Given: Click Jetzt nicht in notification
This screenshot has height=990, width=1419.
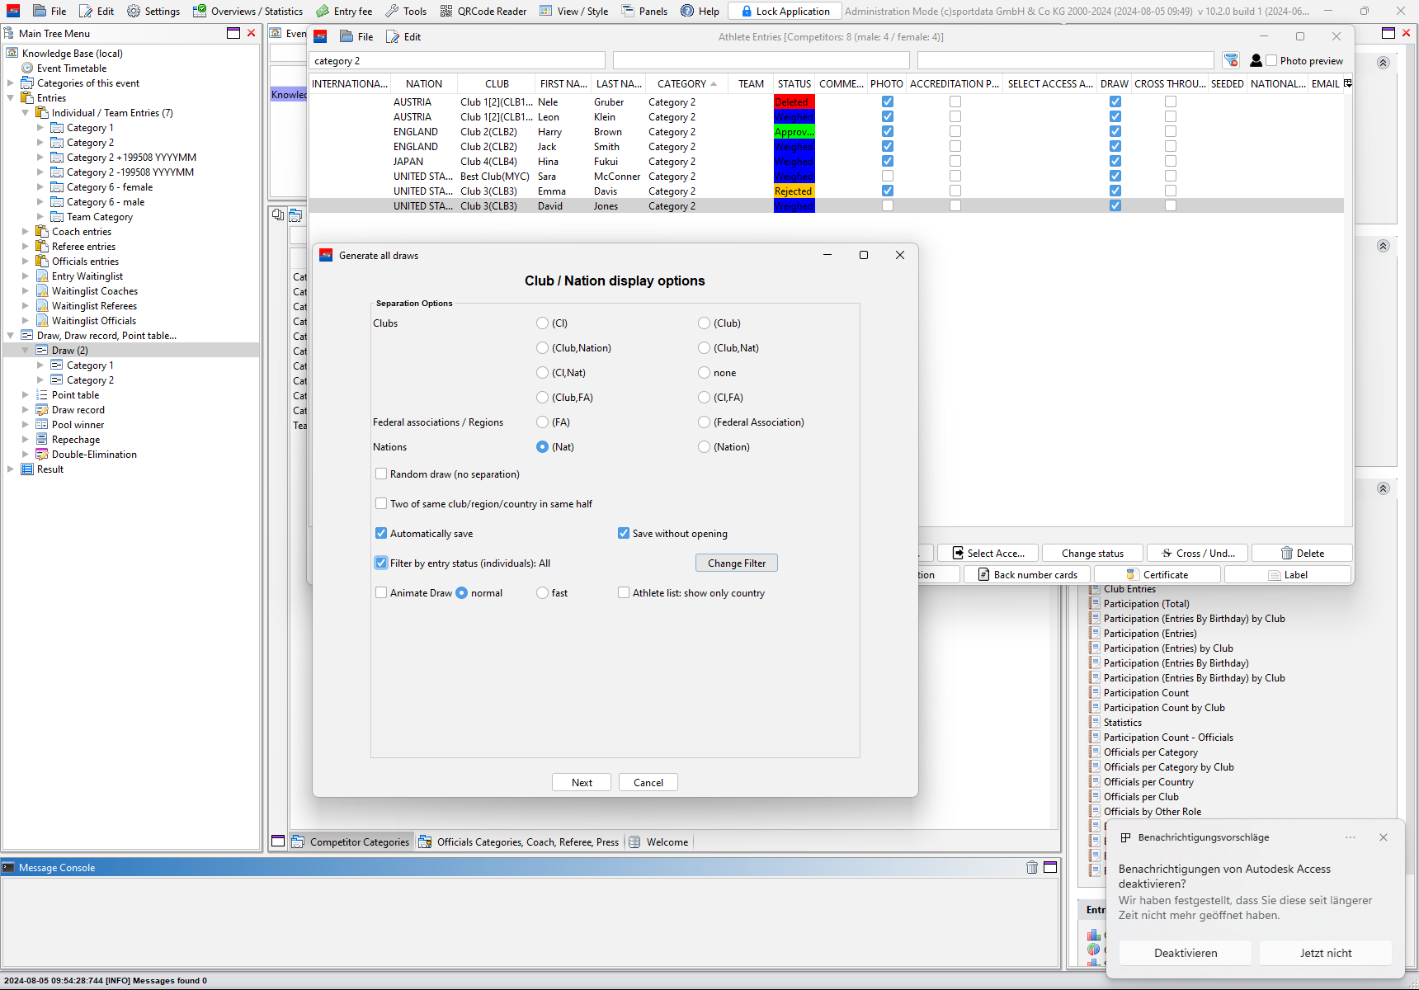Looking at the screenshot, I should point(1326,953).
